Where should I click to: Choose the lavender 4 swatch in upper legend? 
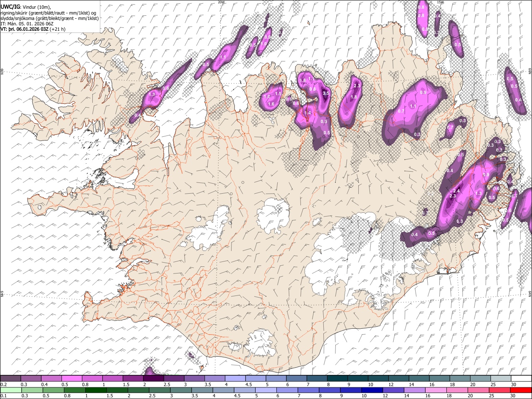[x=235, y=379]
